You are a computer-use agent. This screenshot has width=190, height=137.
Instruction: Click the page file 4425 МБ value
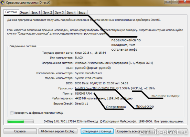[104, 98]
